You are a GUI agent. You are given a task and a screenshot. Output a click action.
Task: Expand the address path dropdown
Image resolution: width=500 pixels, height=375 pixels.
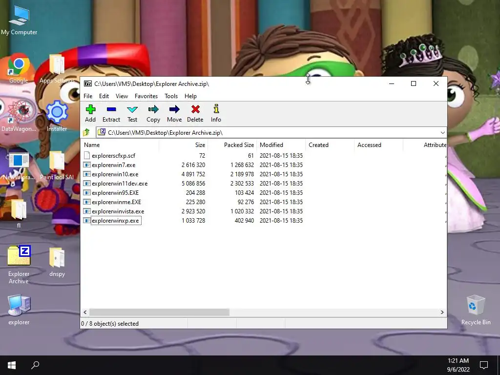442,133
